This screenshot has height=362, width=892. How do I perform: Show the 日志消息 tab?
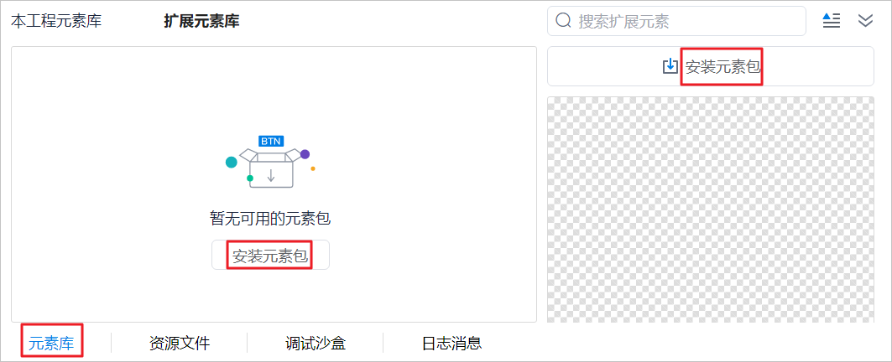click(451, 344)
